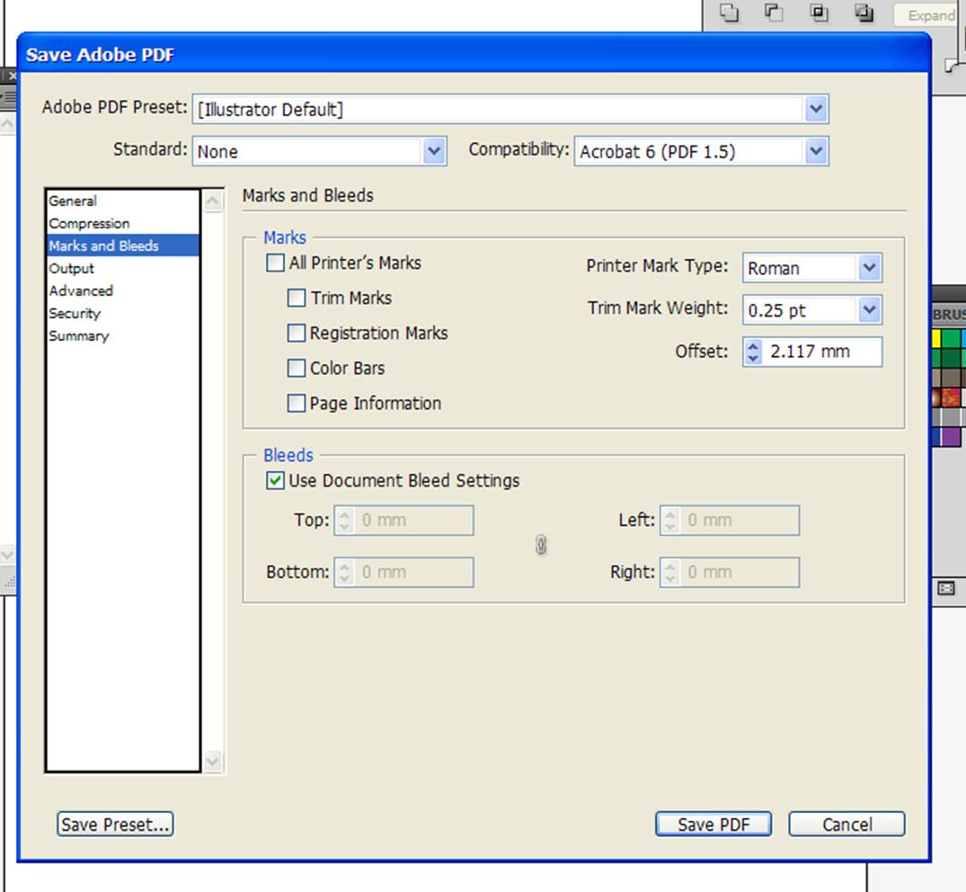966x892 pixels.
Task: Click the Minus Front icon in Pathfinder panel
Action: point(774,13)
